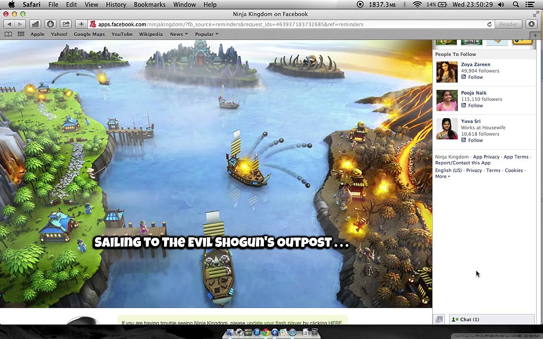Screen dimensions: 543x339
Task: Click the address bar URL field
Action: point(291,24)
